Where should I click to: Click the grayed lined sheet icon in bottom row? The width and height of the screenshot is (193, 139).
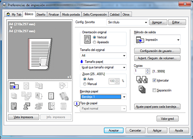coord(63,106)
